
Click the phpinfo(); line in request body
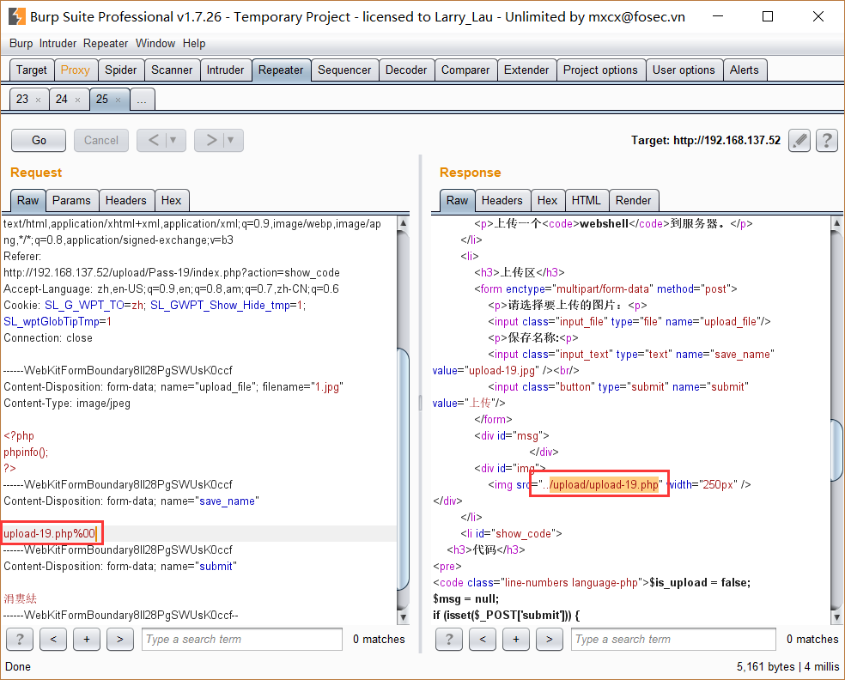point(26,452)
